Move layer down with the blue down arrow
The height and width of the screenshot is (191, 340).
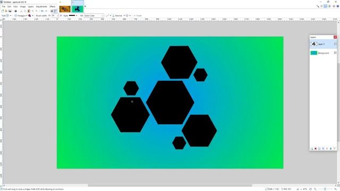[330, 149]
